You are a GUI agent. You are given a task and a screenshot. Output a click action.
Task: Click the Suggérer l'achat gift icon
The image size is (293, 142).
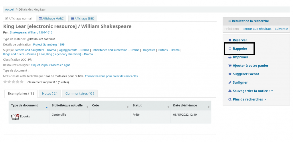(x=230, y=74)
